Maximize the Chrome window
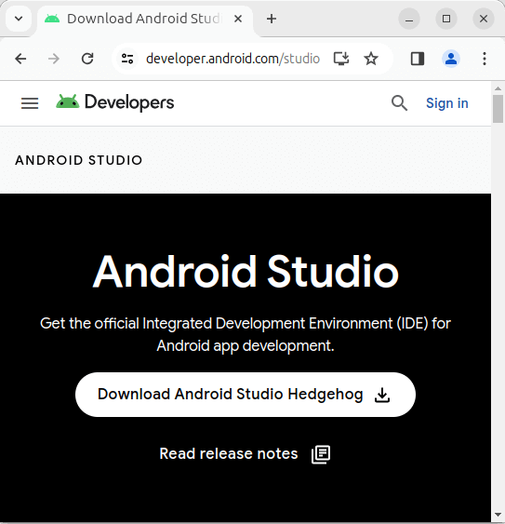 point(446,19)
